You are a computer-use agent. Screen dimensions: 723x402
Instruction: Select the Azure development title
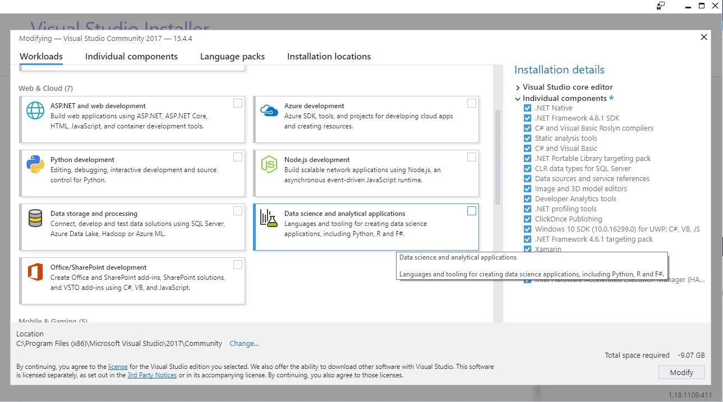coord(314,106)
